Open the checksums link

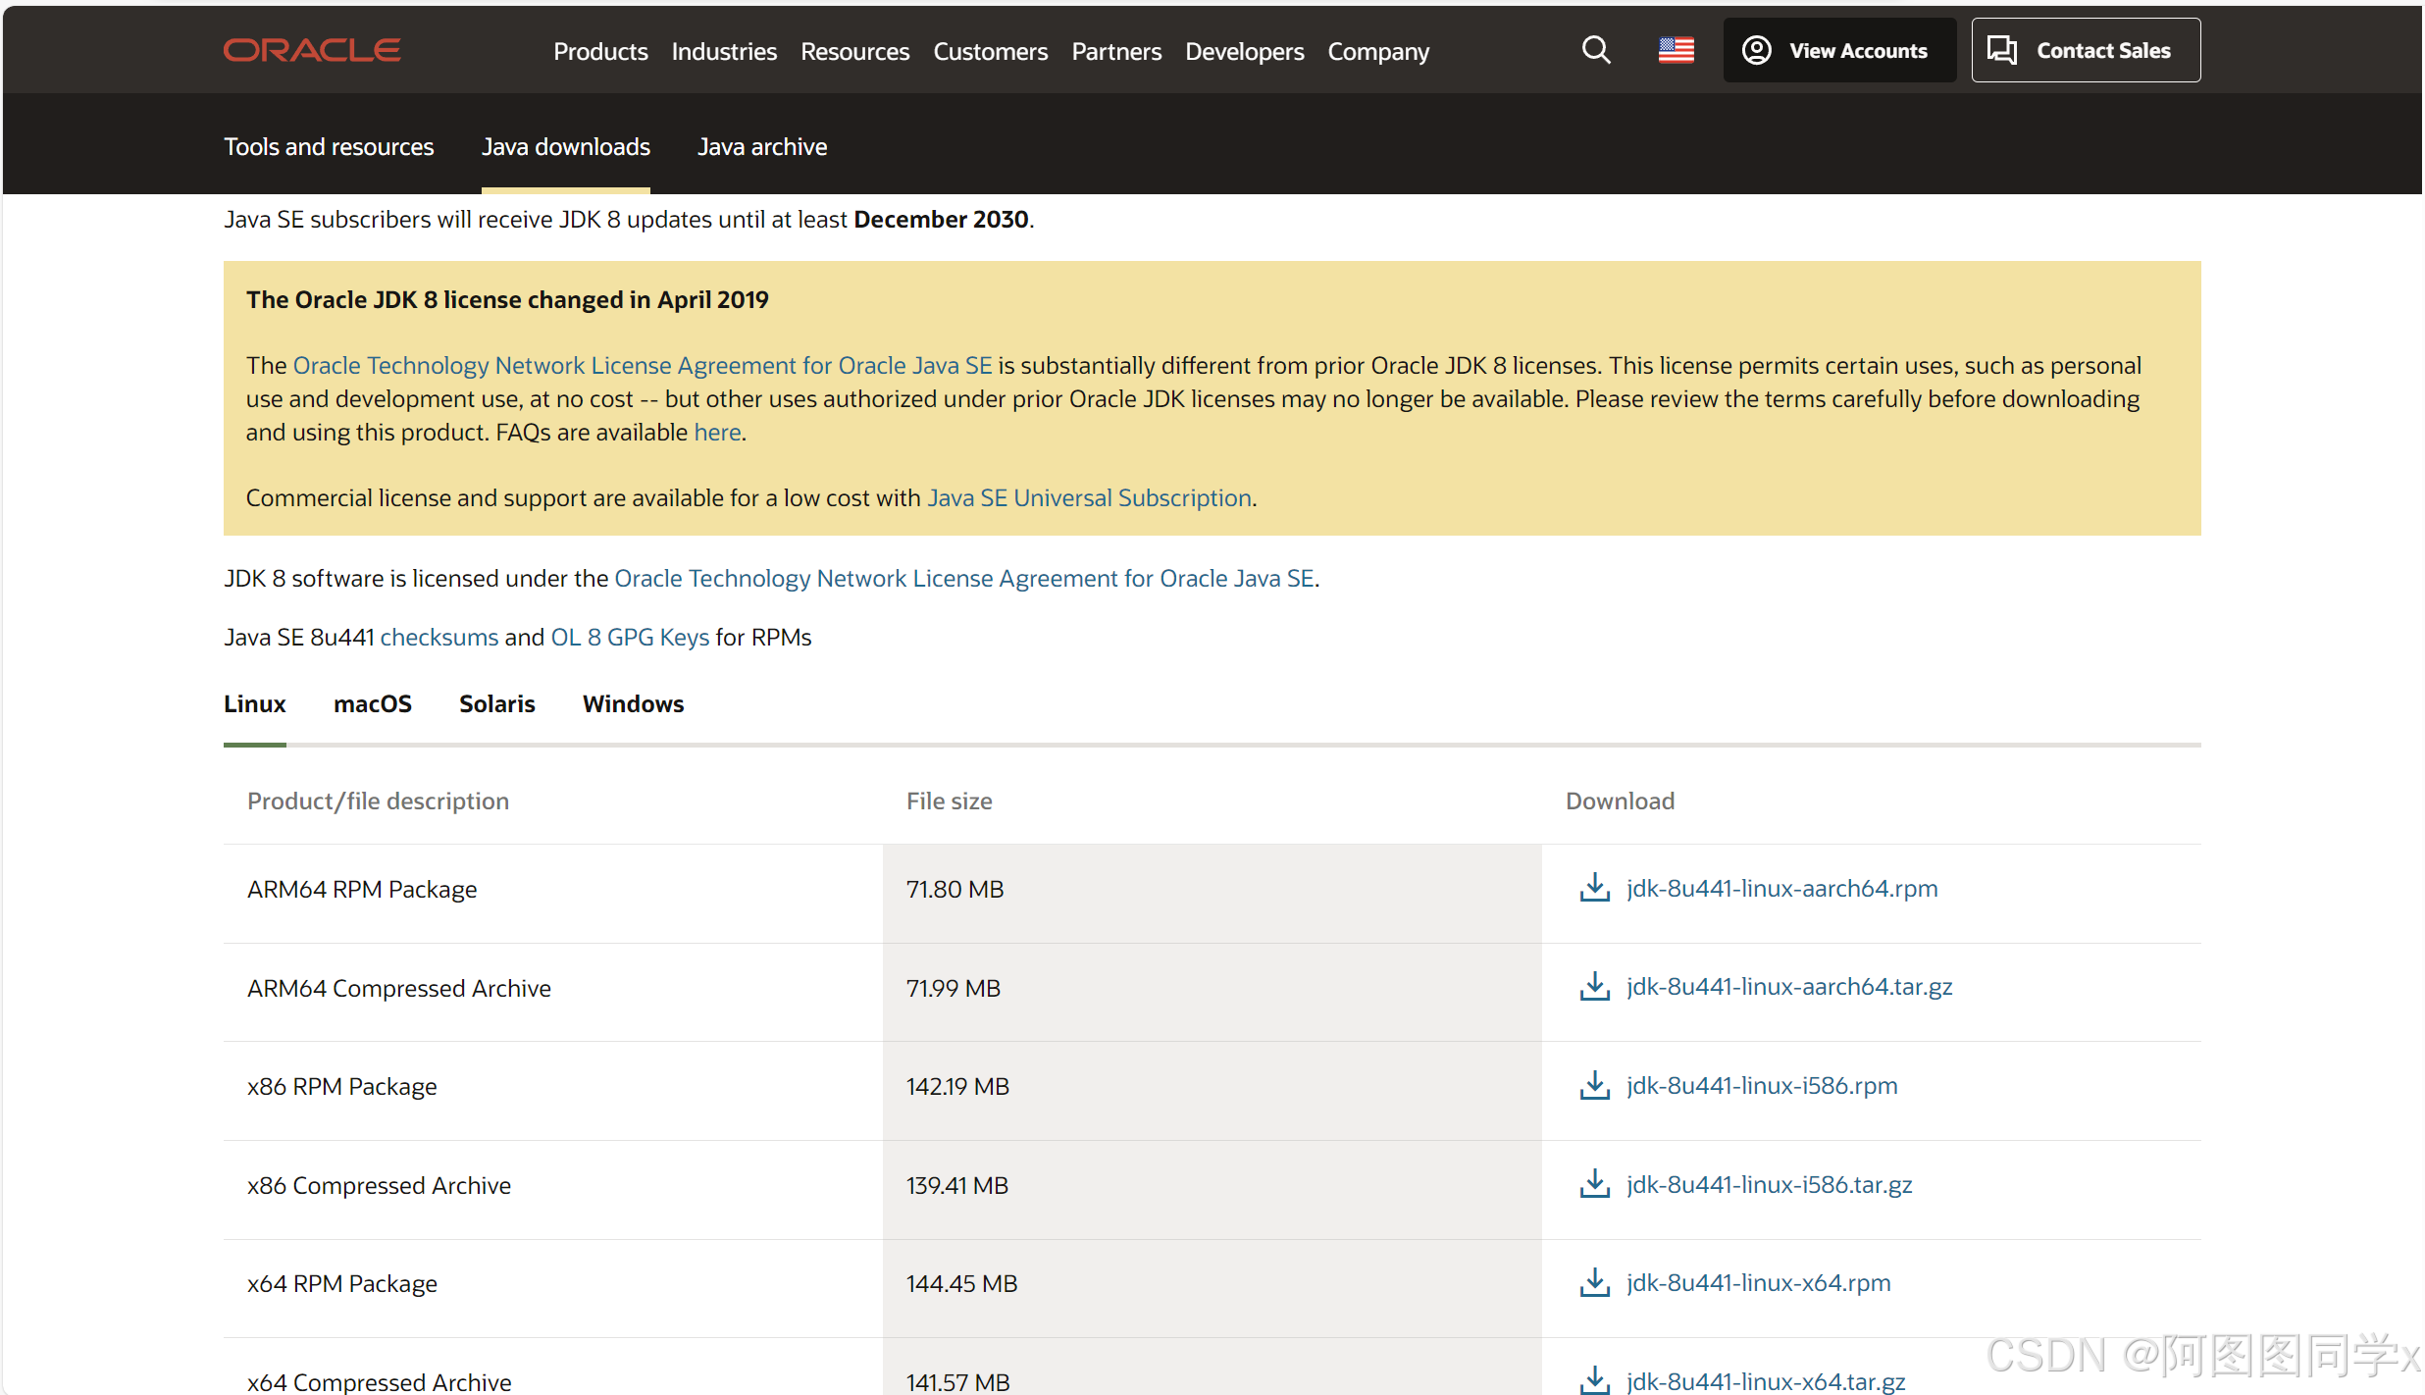pyautogui.click(x=439, y=637)
